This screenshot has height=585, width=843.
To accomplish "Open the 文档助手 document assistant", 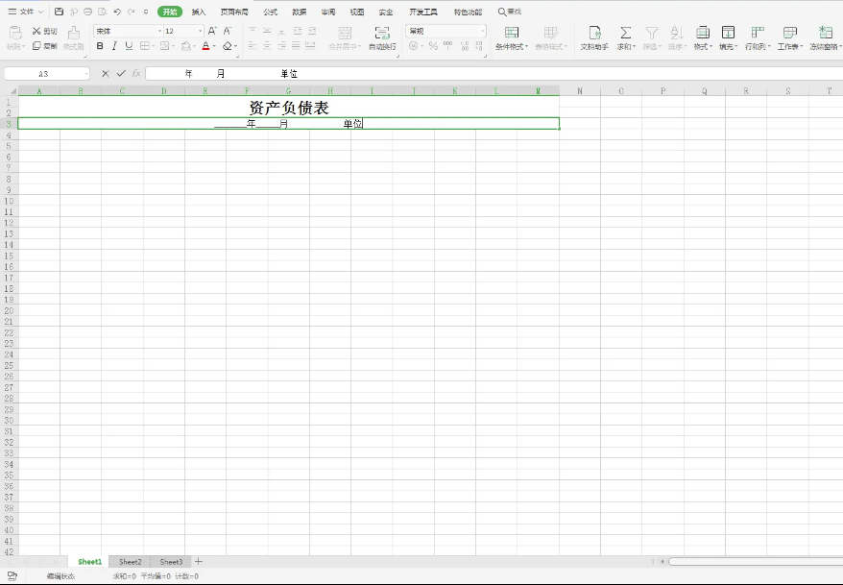I will (594, 37).
